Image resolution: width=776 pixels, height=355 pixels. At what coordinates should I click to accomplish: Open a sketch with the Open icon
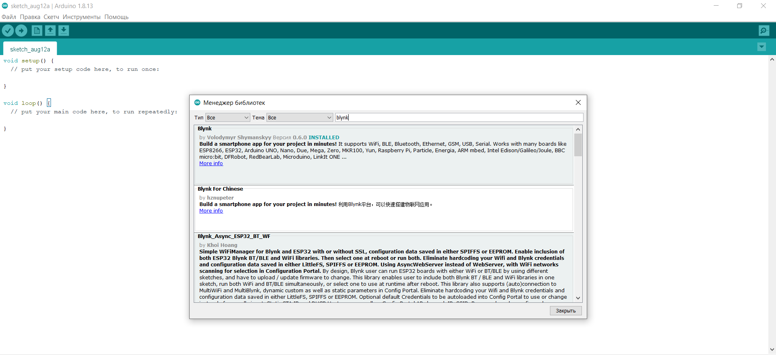(x=50, y=30)
